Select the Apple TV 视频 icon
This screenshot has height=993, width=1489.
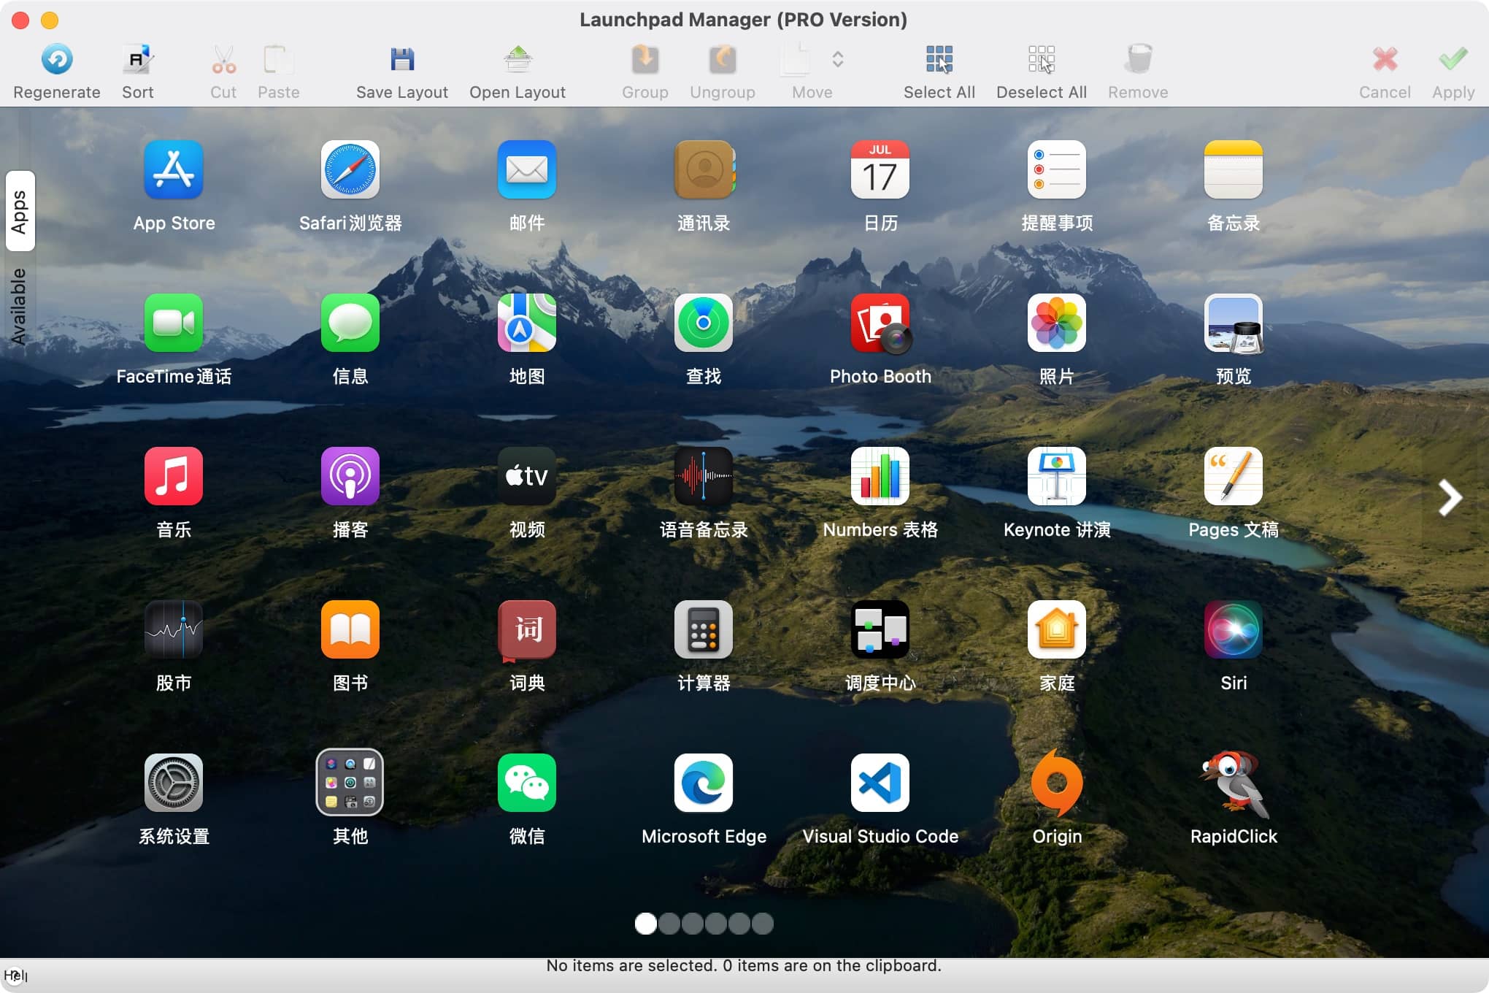click(x=527, y=476)
